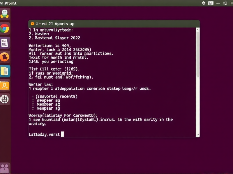Click the keyboard layout indicator in top bar
This screenshot has width=233, height=174.
(211, 3)
